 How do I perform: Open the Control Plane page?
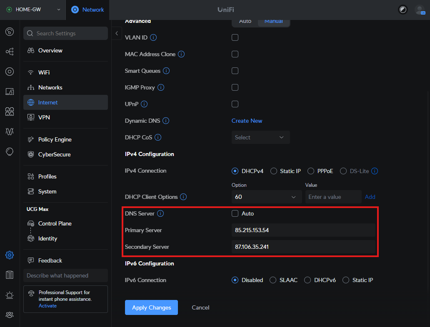pyautogui.click(x=65, y=223)
